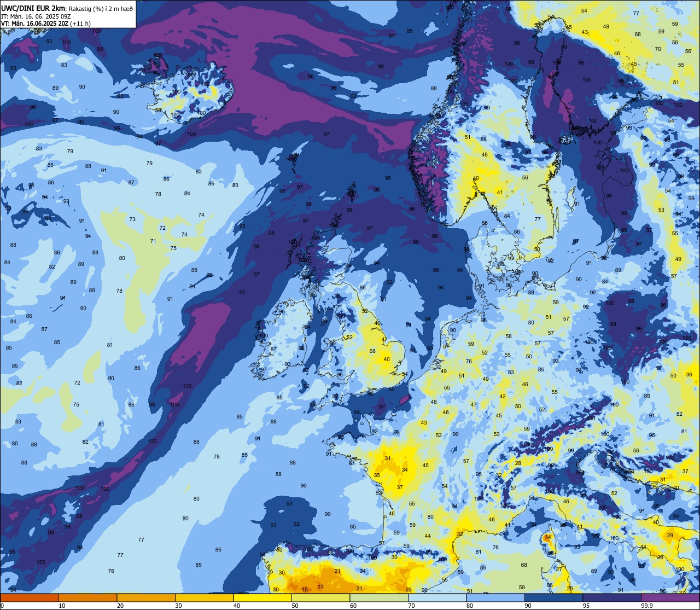Click the purple legend swatch above 99.9

pyautogui.click(x=670, y=597)
